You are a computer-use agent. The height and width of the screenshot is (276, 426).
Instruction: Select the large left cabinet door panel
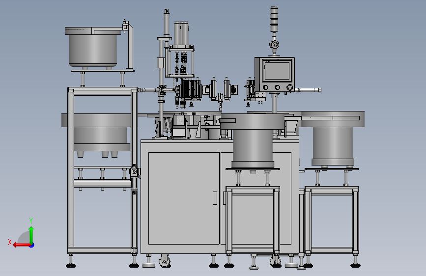pyautogui.click(x=184, y=198)
